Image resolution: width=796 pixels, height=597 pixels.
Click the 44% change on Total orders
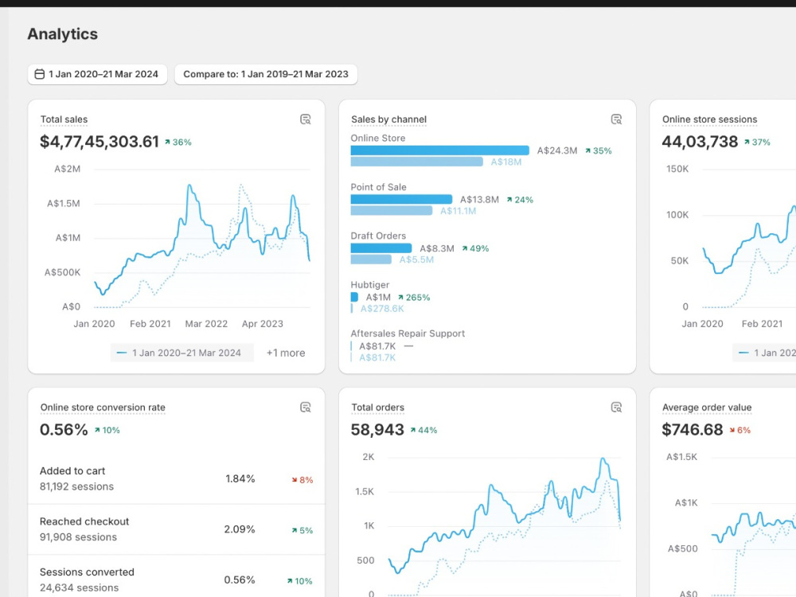[423, 430]
